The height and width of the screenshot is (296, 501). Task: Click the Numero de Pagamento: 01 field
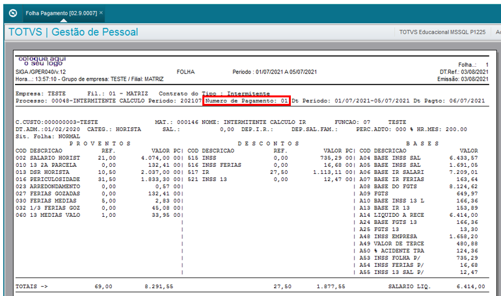(x=247, y=101)
